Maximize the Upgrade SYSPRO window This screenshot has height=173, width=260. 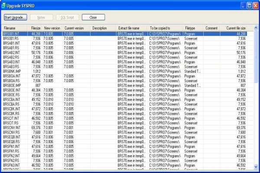click(250, 6)
